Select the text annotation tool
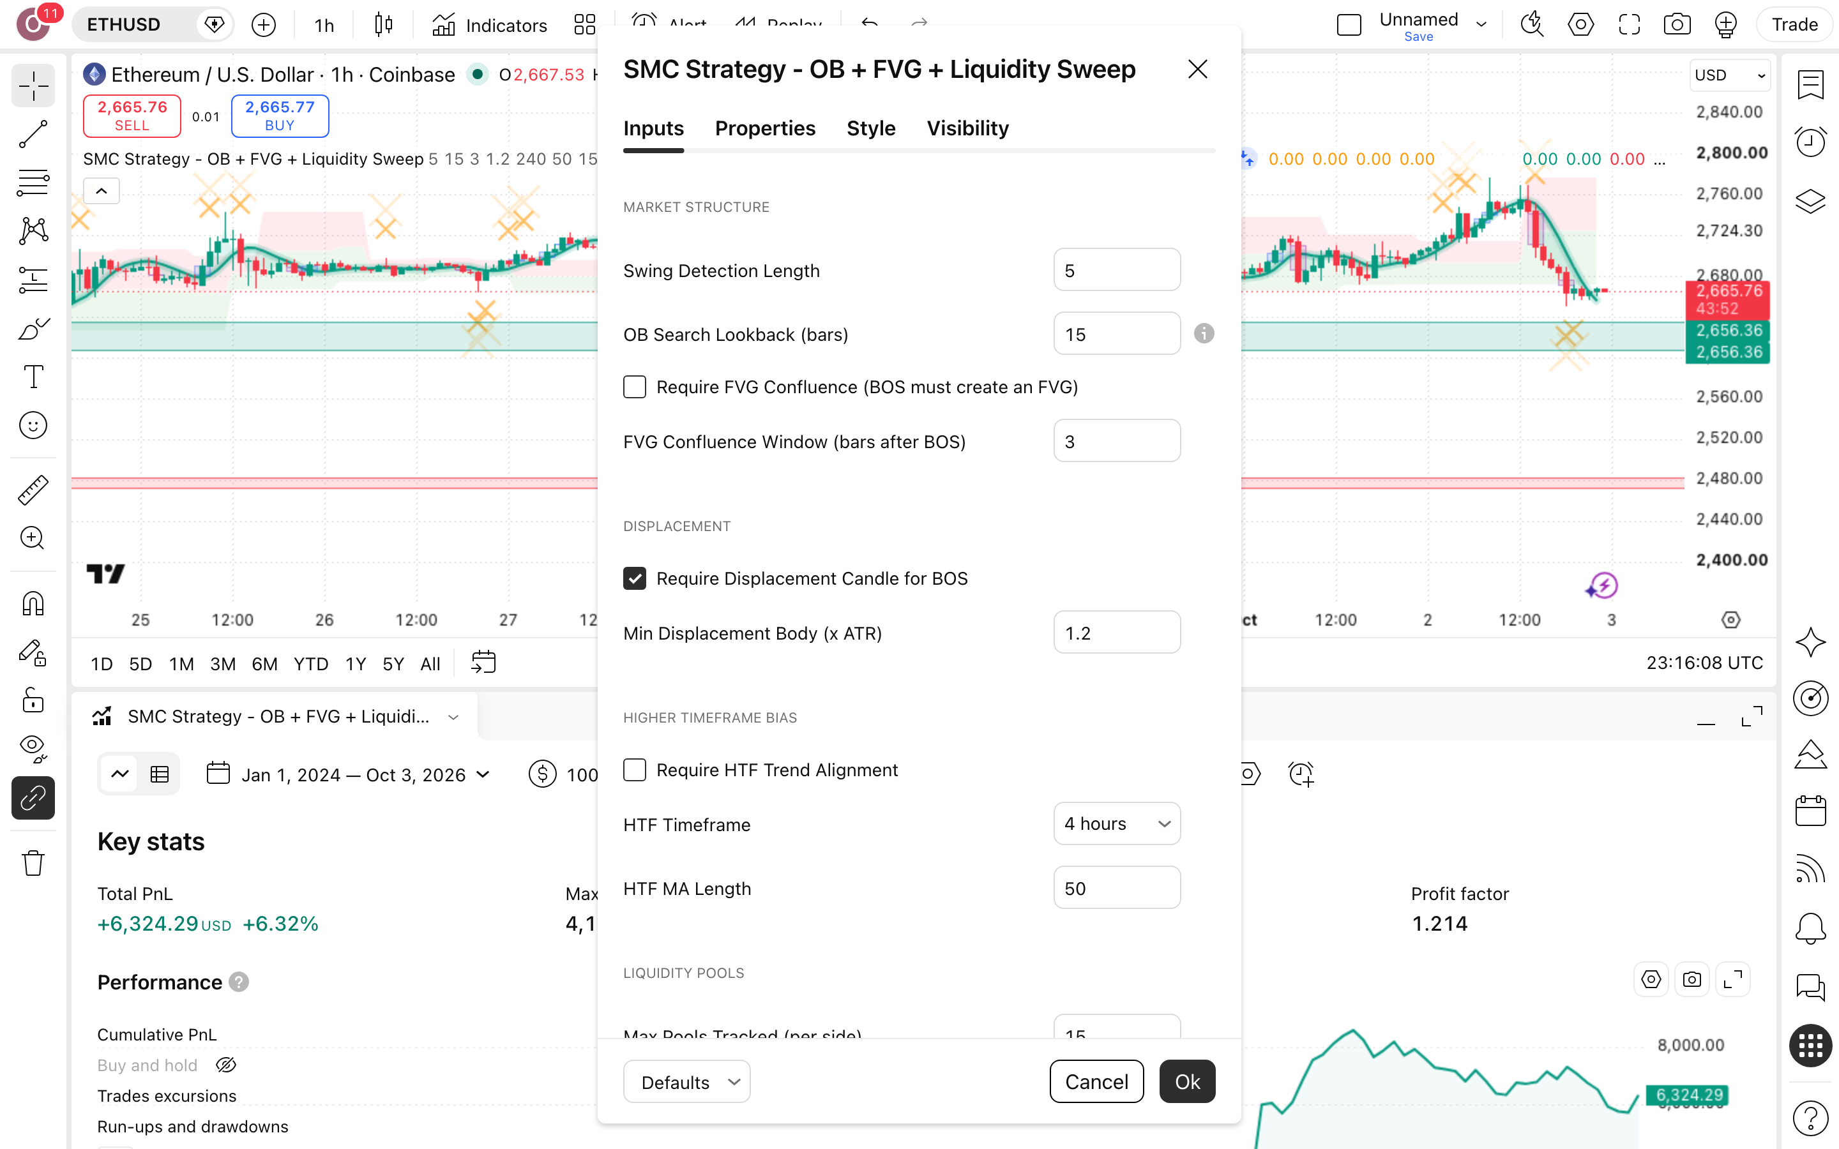 pos(33,377)
